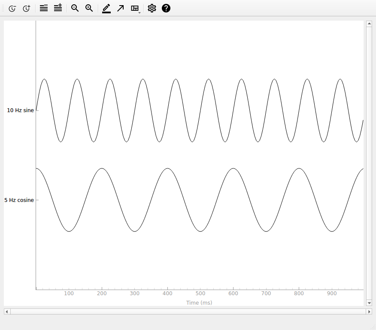Click the 100 tick label on time axis

coord(69,293)
